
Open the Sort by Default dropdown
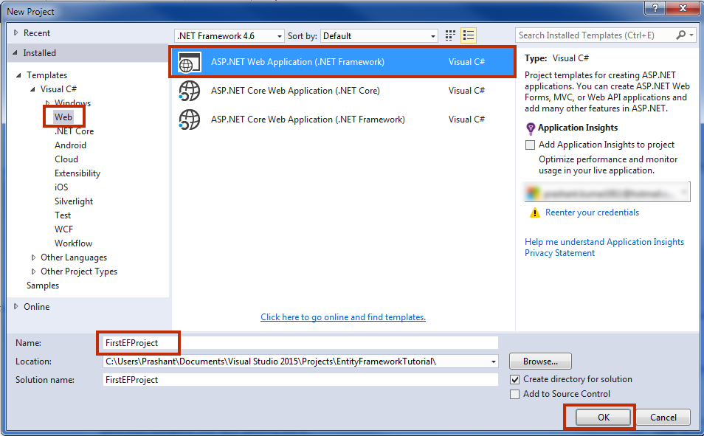(x=379, y=36)
